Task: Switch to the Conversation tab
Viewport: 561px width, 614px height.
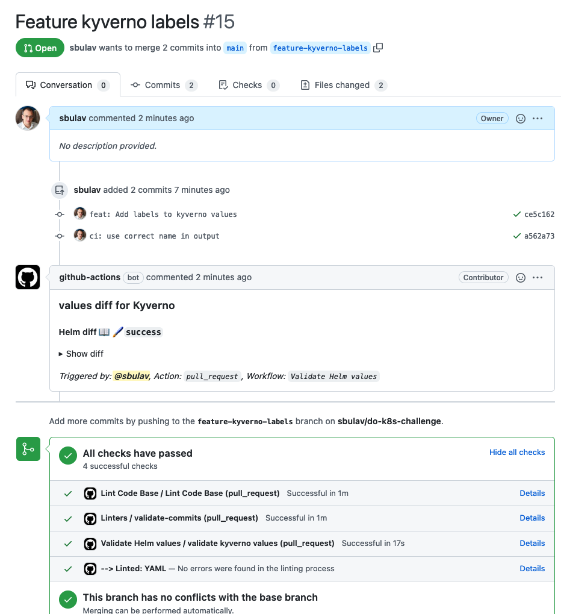Action: click(67, 85)
